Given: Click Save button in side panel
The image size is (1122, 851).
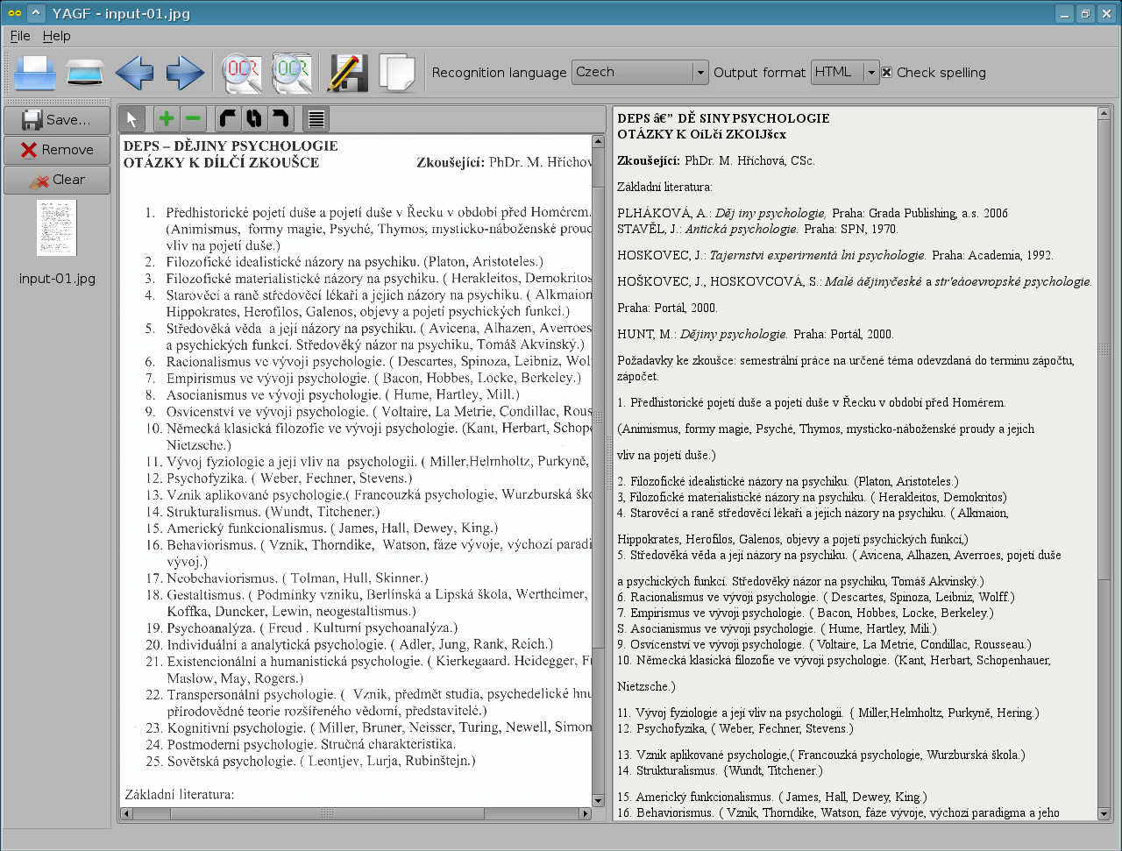Looking at the screenshot, I should [x=57, y=120].
